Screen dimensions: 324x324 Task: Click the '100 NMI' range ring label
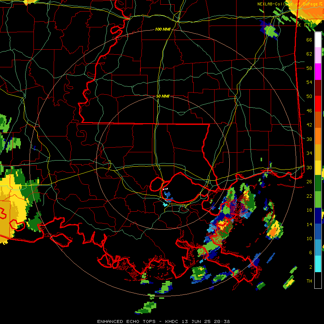[163, 29]
